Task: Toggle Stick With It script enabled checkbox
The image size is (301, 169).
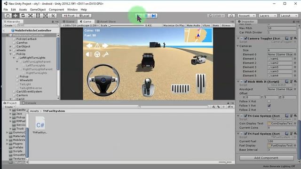Action: coord(246,81)
